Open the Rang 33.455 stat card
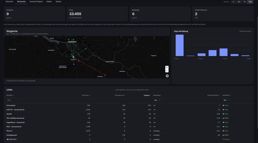This screenshot has height=143, width=258. coord(97,14)
